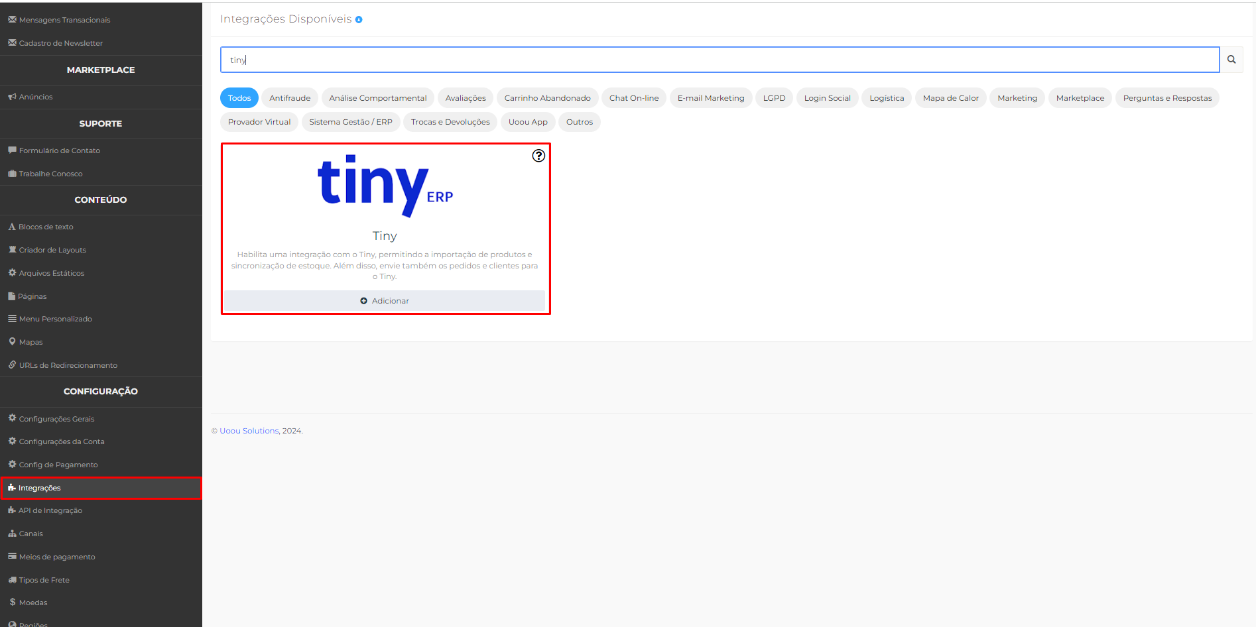Screen dimensions: 1256x627
Task: Open Páginas in sidebar
Action: coord(101,296)
